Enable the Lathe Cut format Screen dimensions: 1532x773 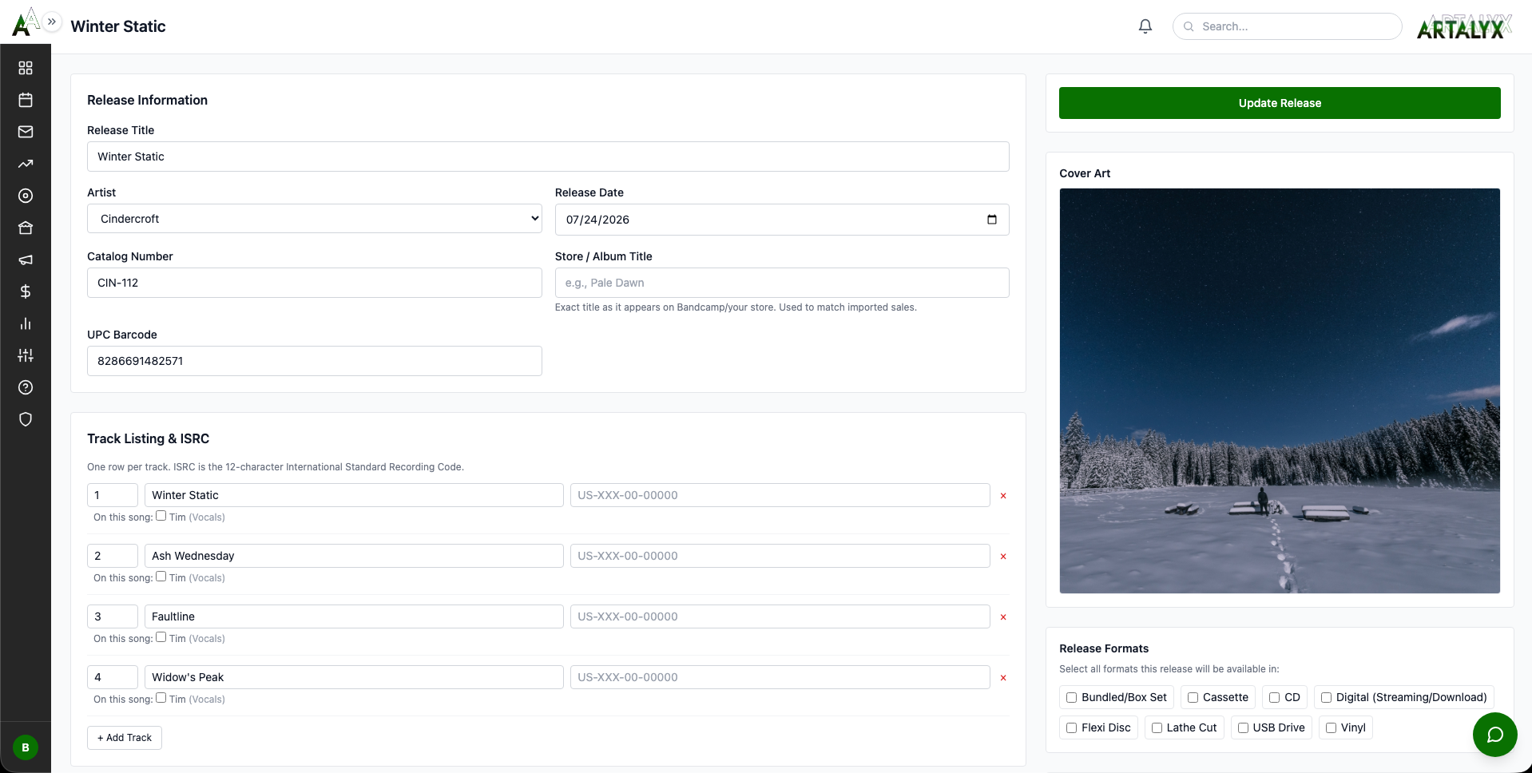click(1157, 727)
